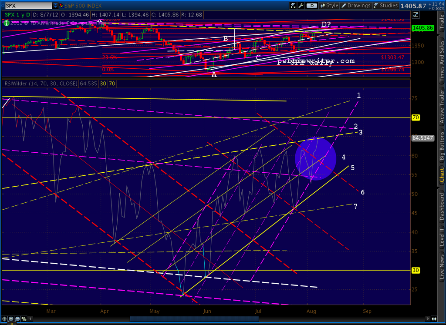The height and width of the screenshot is (325, 446).
Task: Expand the Studies menu
Action: click(386, 6)
